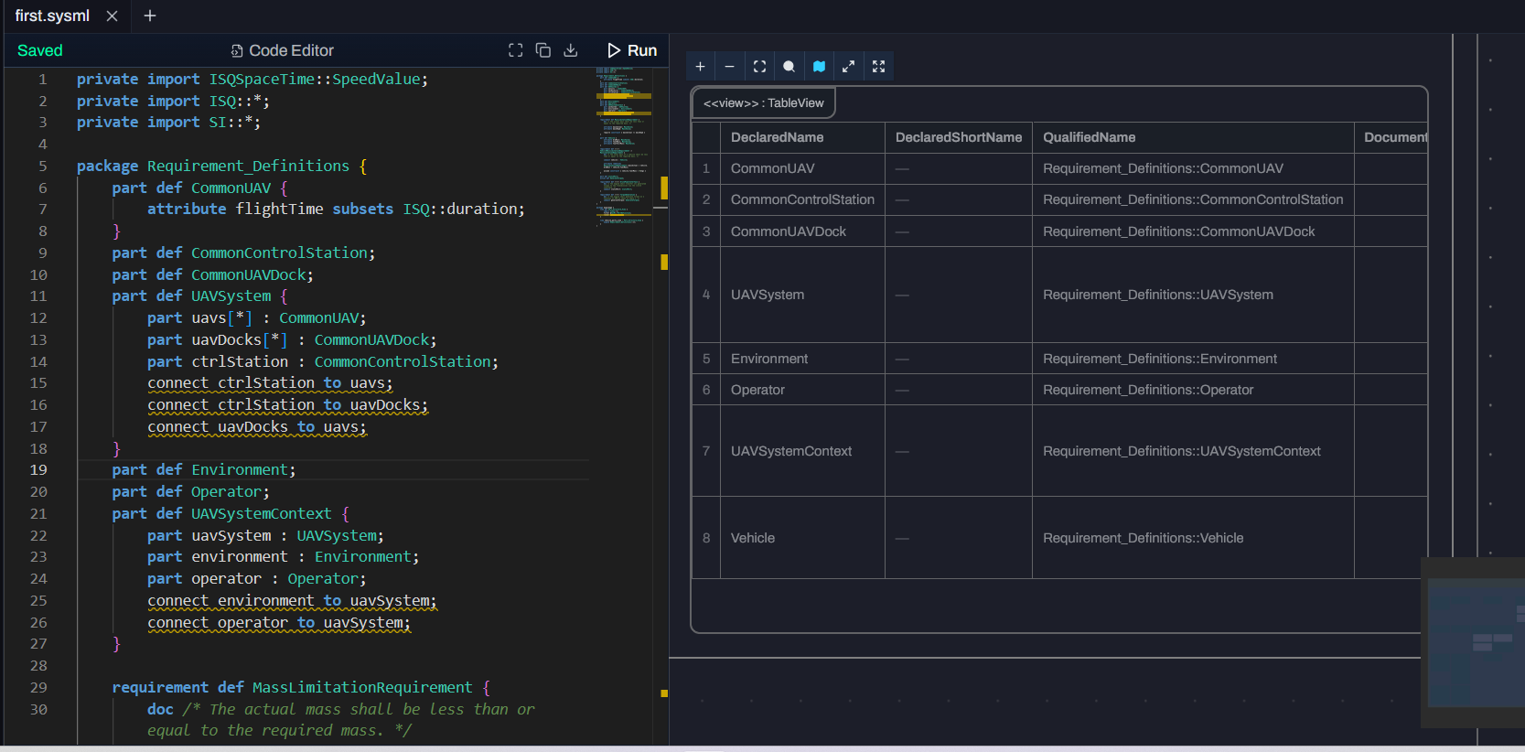Select the UAVSystem table cell

click(x=802, y=295)
